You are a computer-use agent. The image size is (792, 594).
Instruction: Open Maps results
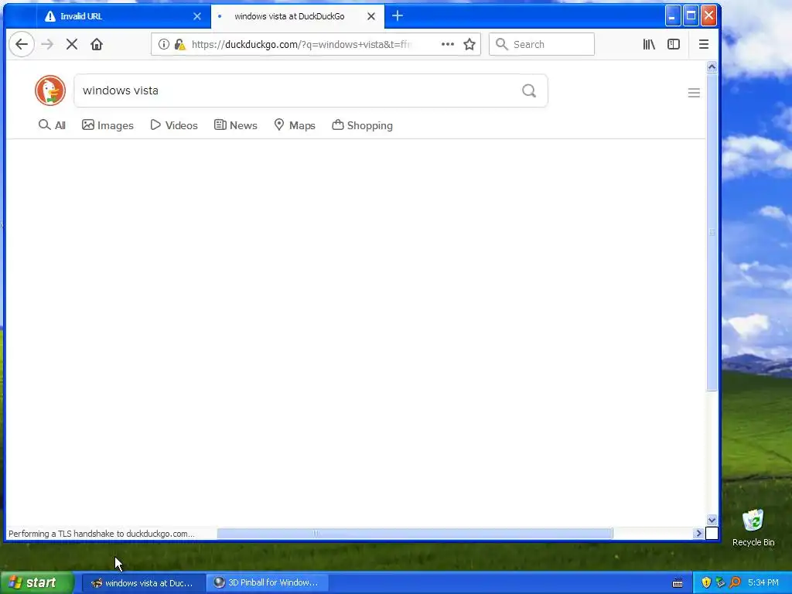[295, 125]
